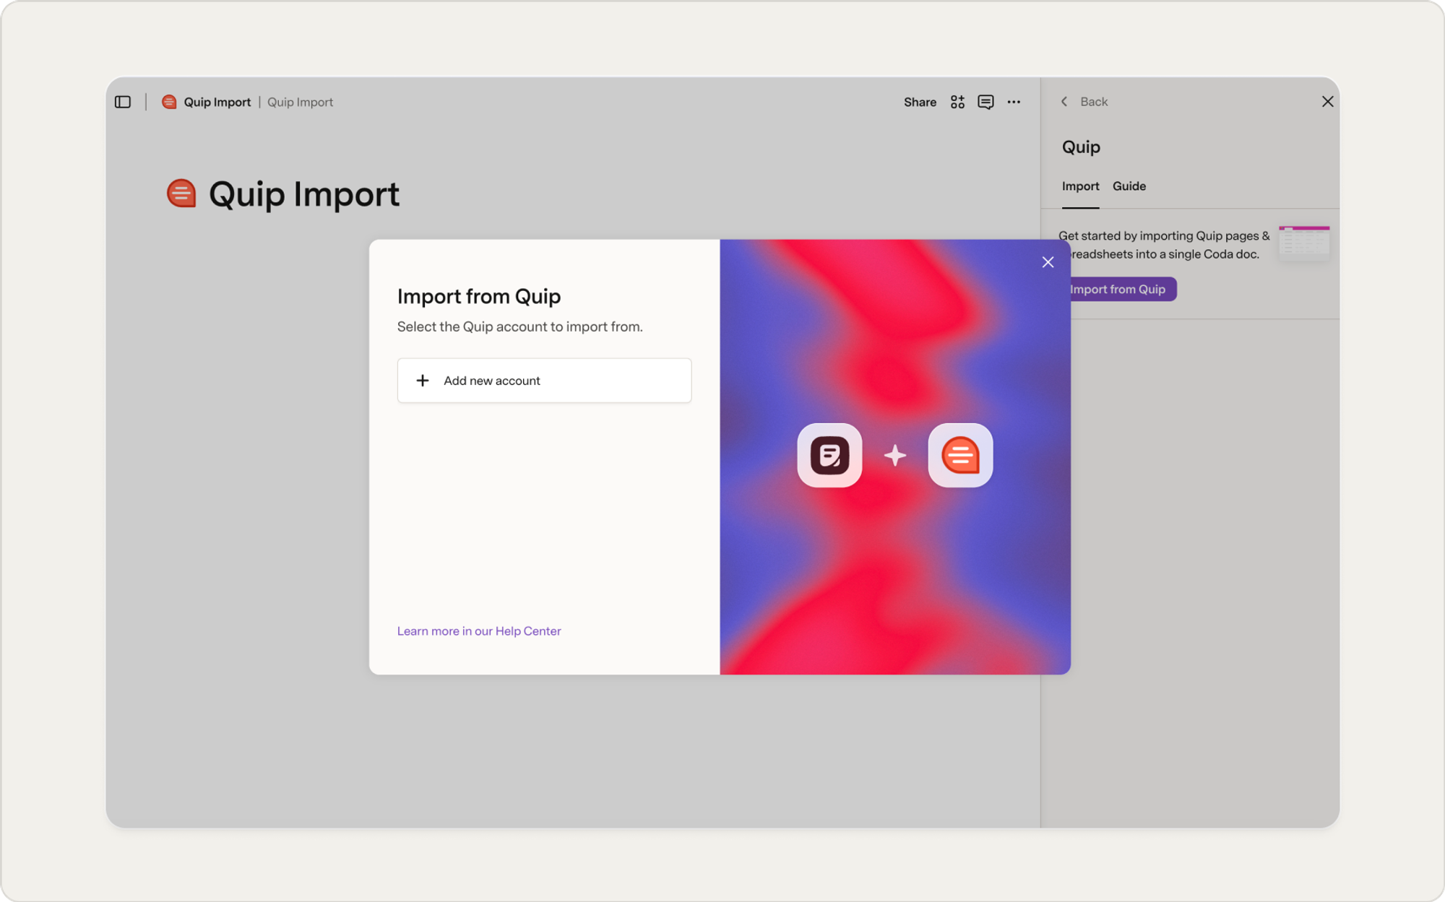Screen dimensions: 1445x902
Task: Click the orange Quip app icon in artwork
Action: [960, 455]
